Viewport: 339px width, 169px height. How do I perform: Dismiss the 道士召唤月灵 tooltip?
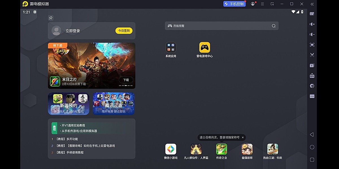(243, 137)
